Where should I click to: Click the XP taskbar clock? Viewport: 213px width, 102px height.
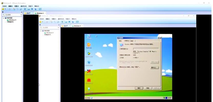click(x=170, y=98)
